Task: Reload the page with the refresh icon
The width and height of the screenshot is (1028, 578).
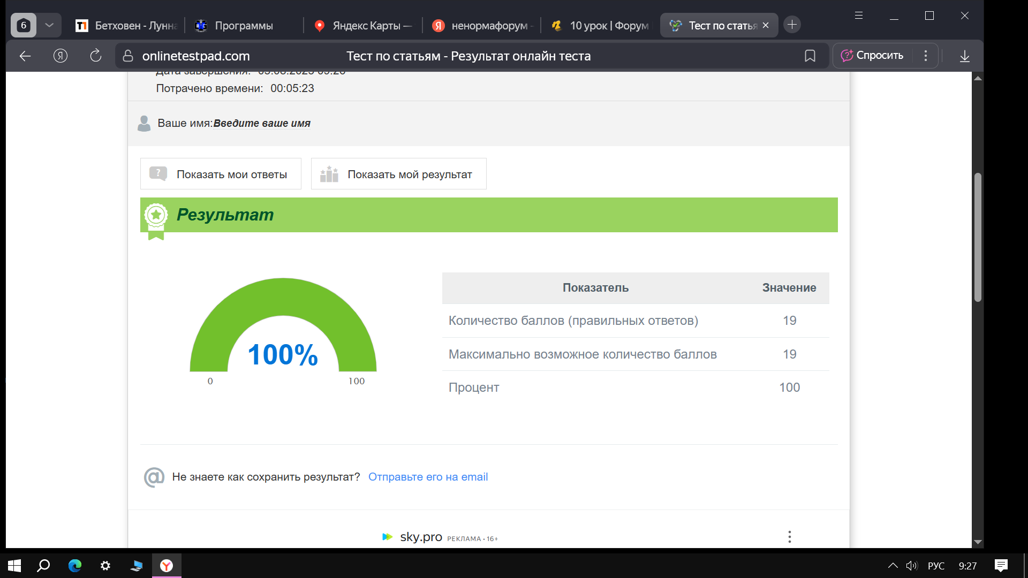Action: (95, 56)
